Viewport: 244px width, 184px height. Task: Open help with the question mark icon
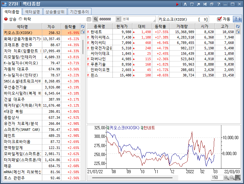coord(219,4)
